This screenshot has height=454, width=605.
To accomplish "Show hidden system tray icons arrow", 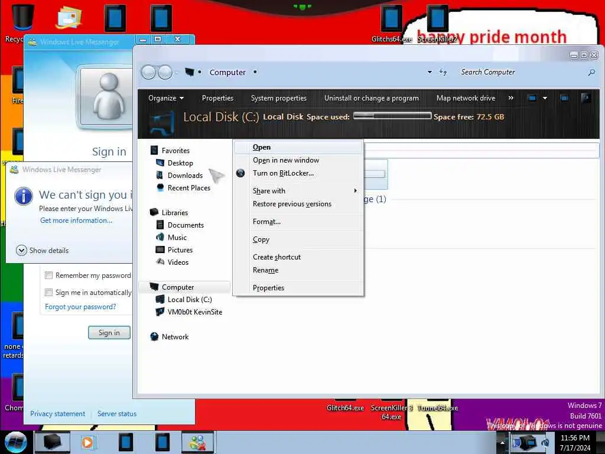I will (502, 442).
